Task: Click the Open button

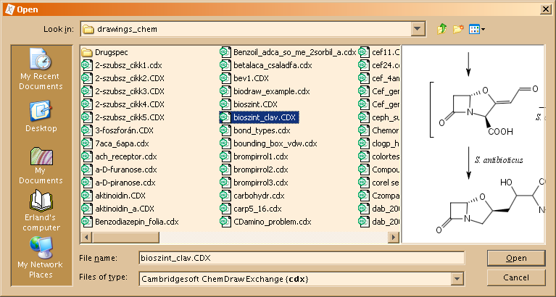Action: click(x=516, y=258)
